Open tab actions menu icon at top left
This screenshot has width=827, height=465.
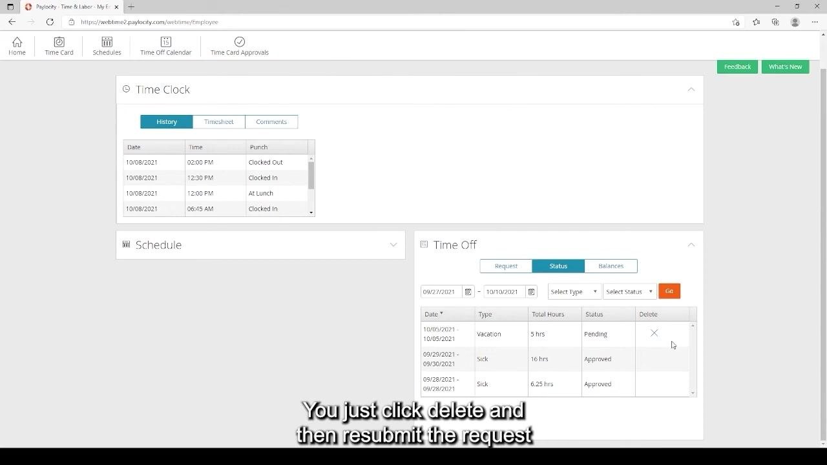[x=10, y=6]
